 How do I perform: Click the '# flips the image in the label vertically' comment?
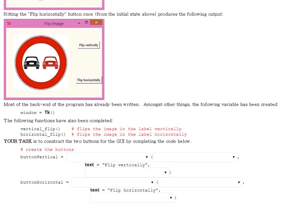click(126, 129)
